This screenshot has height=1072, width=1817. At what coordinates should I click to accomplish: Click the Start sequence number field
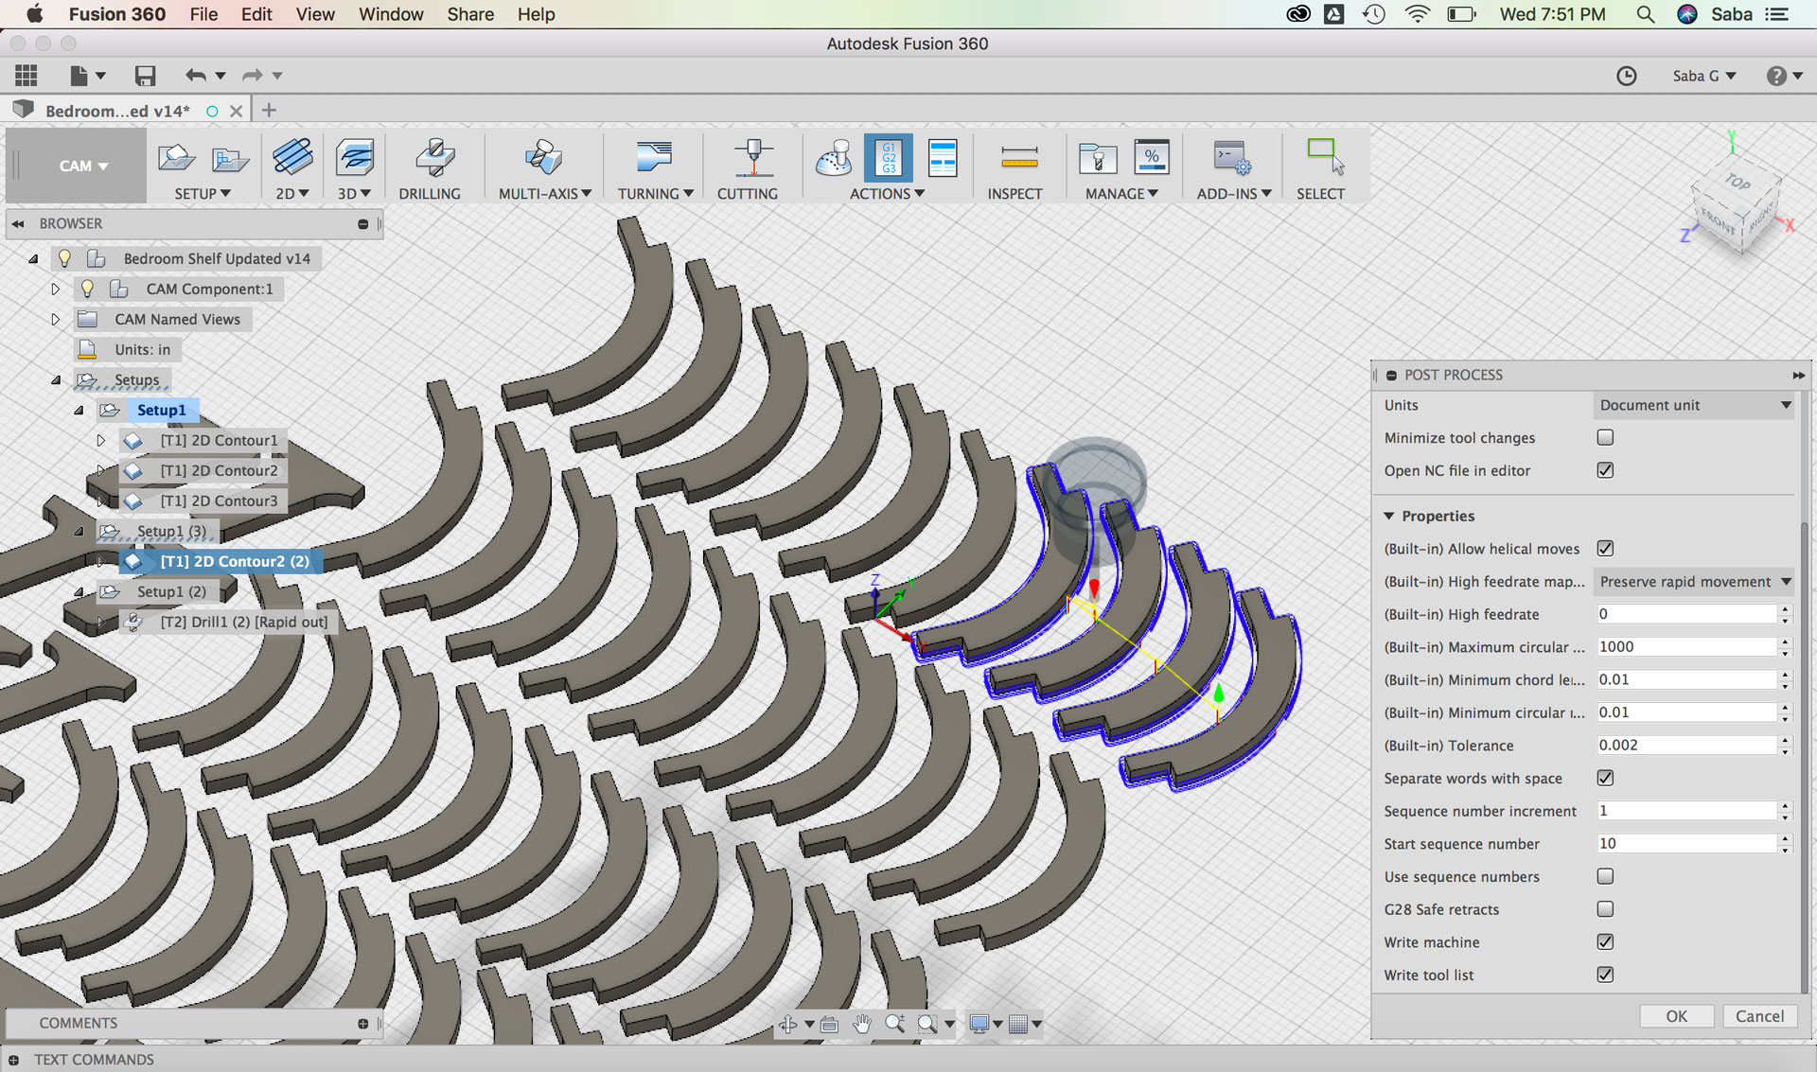(x=1685, y=844)
